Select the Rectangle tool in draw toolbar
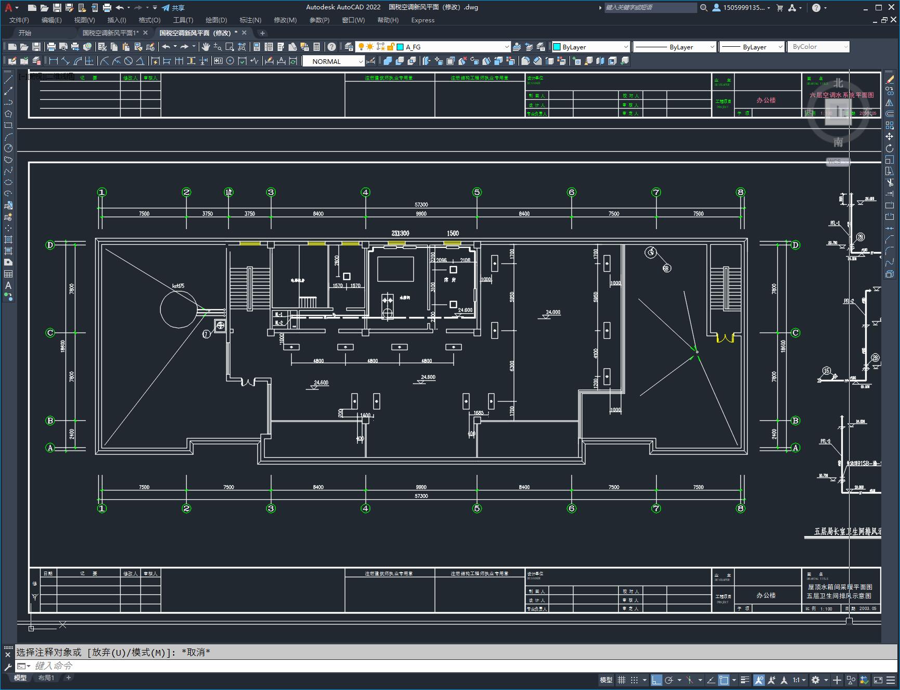The width and height of the screenshot is (900, 690). pyautogui.click(x=8, y=125)
